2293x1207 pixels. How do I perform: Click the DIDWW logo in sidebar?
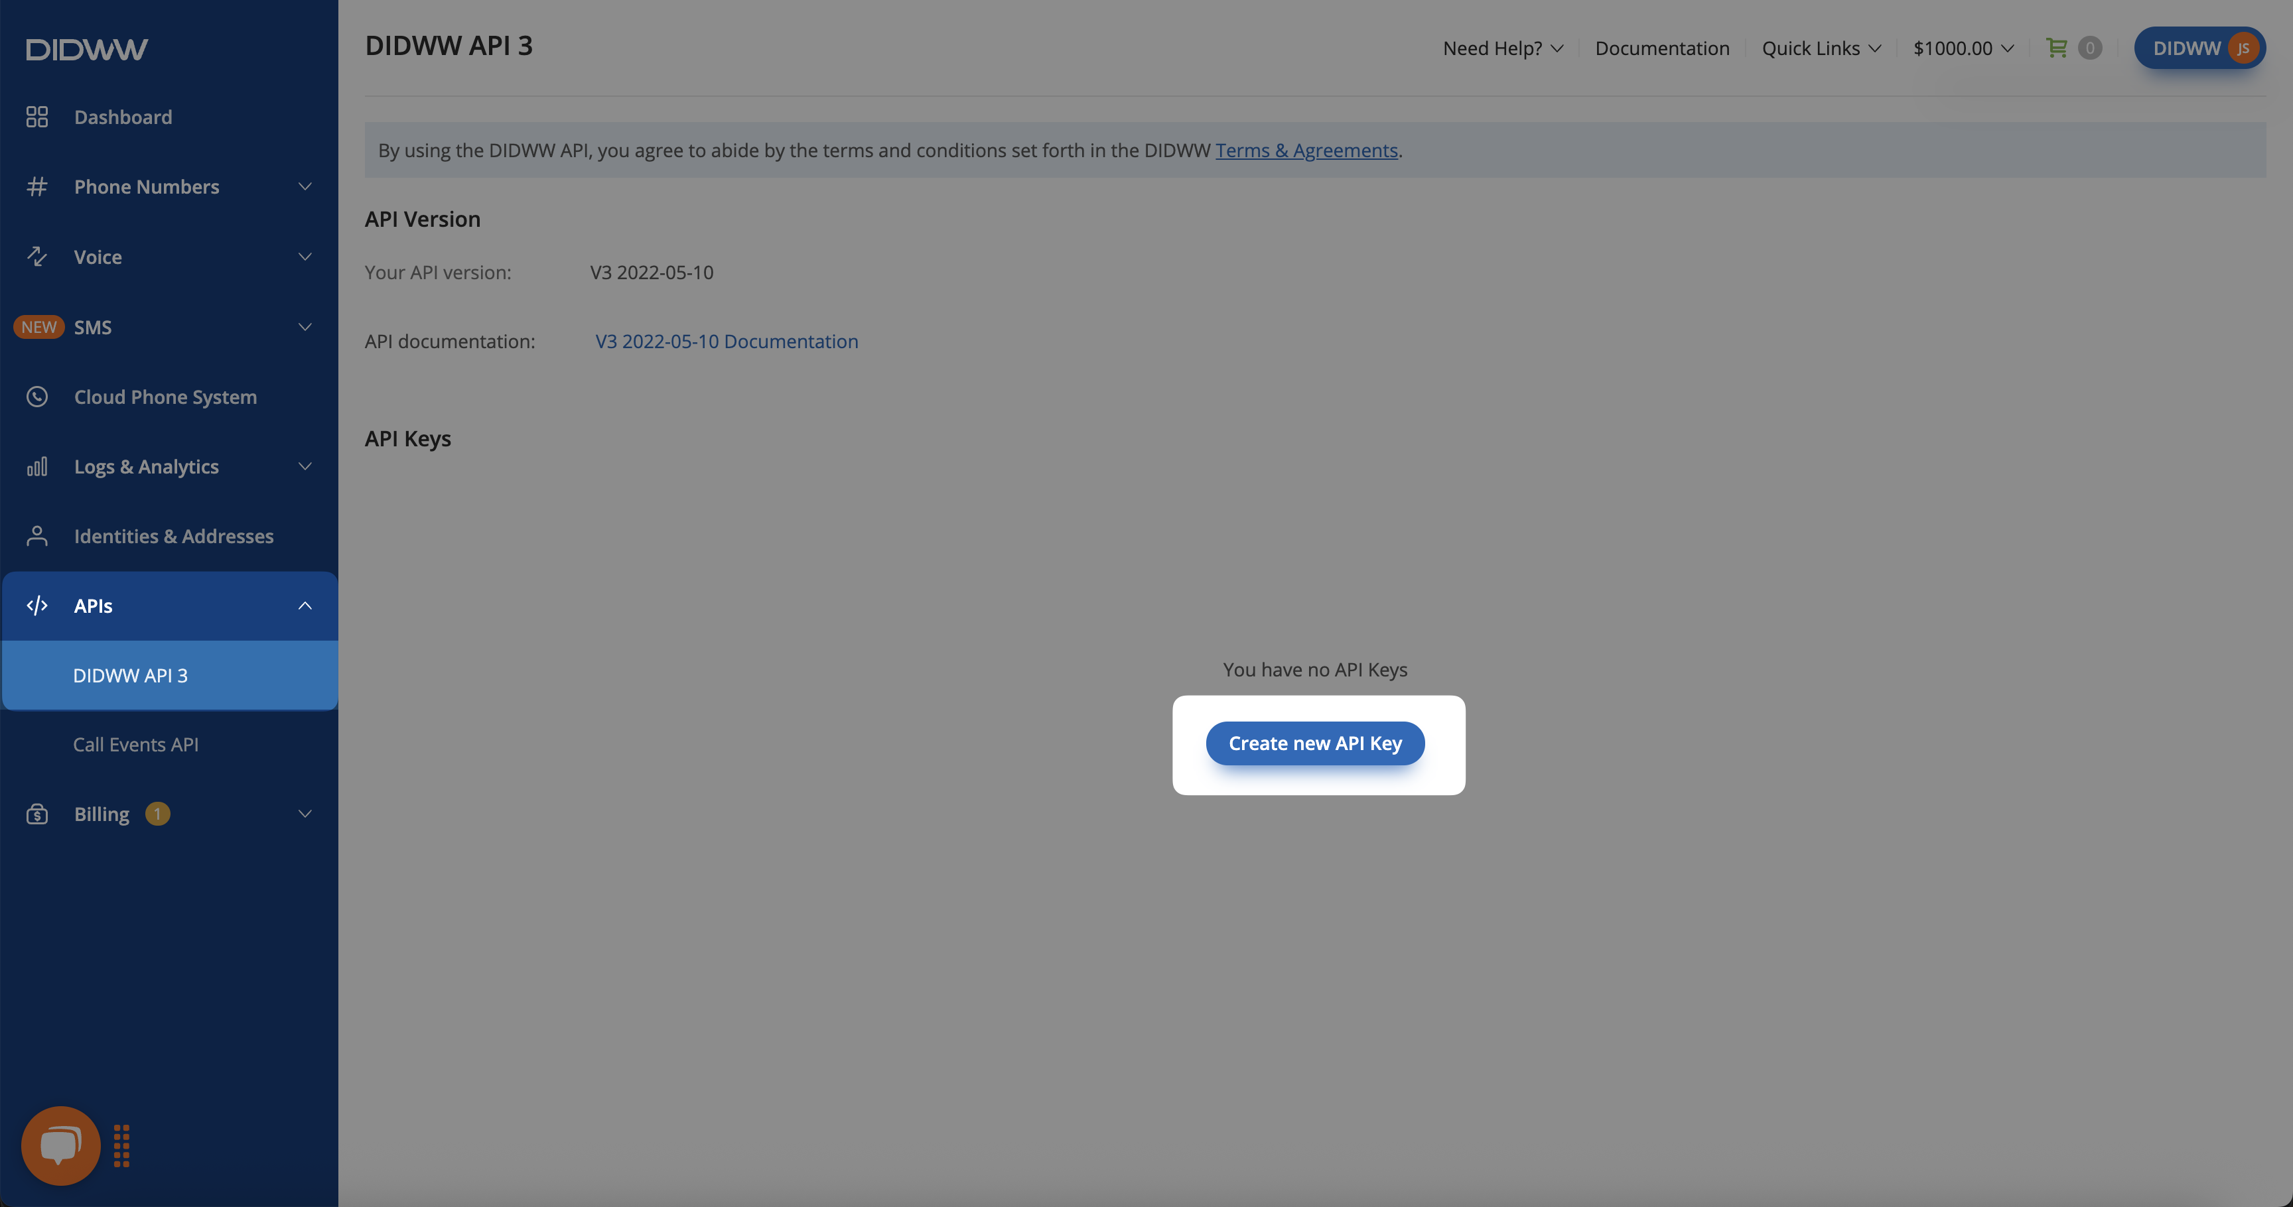point(87,49)
